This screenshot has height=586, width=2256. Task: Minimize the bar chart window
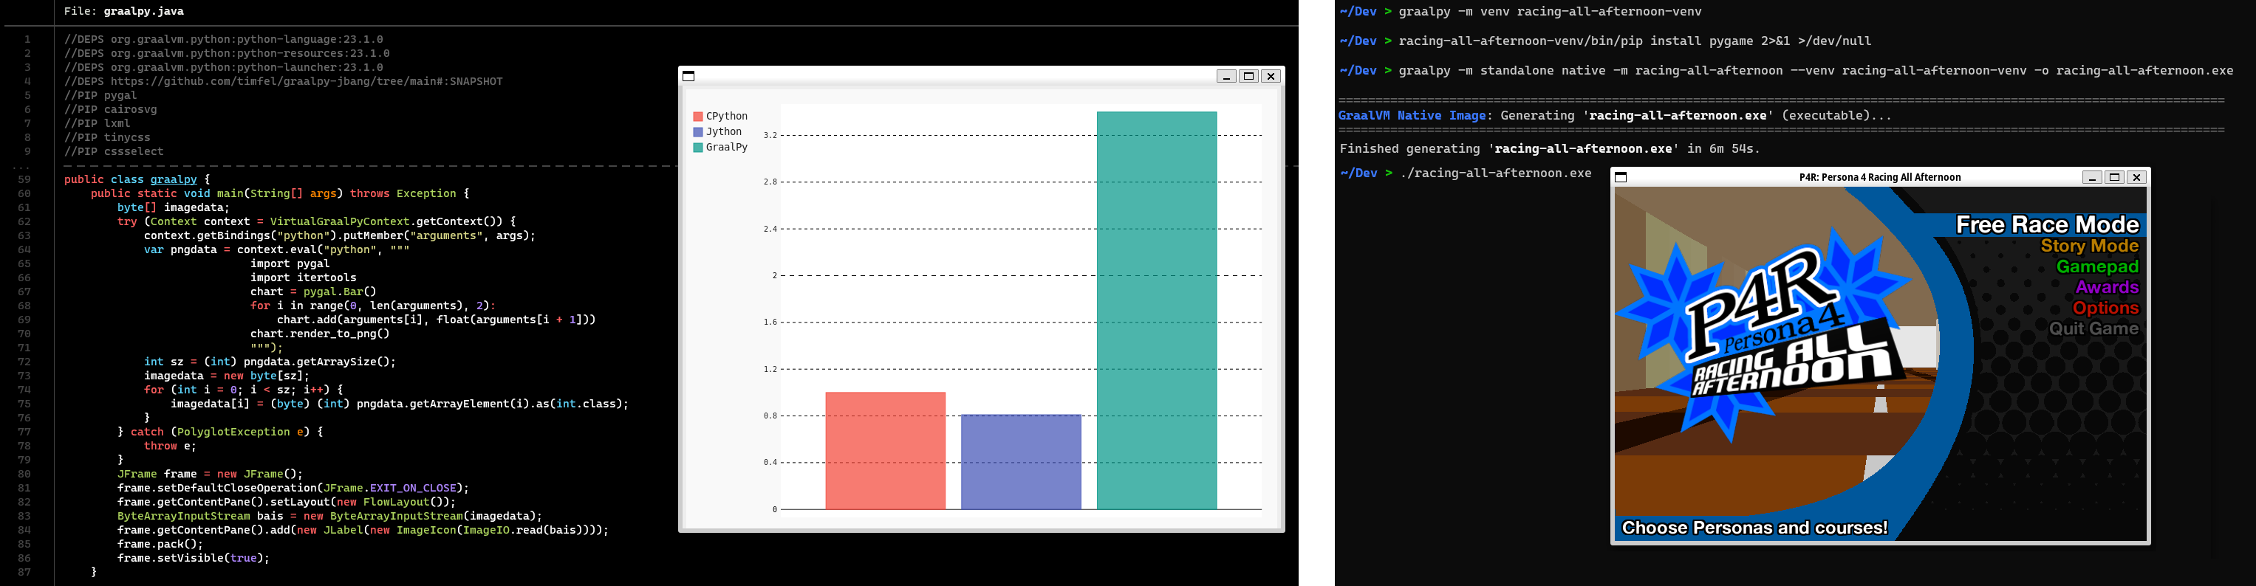(x=1226, y=76)
